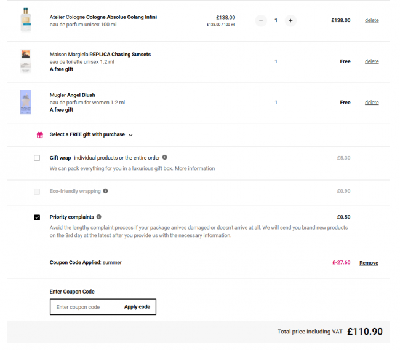Screen dimensions: 400x350
Task: Open More information about gift wrap
Action: tap(194, 168)
